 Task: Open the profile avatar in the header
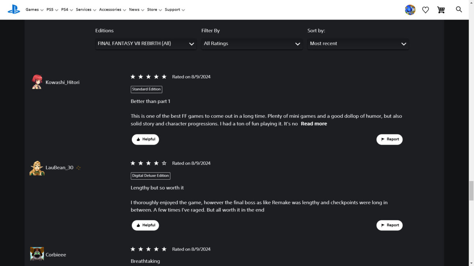tap(410, 10)
